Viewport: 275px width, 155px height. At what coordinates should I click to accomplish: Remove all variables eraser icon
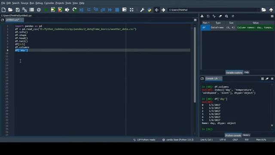click(220, 16)
